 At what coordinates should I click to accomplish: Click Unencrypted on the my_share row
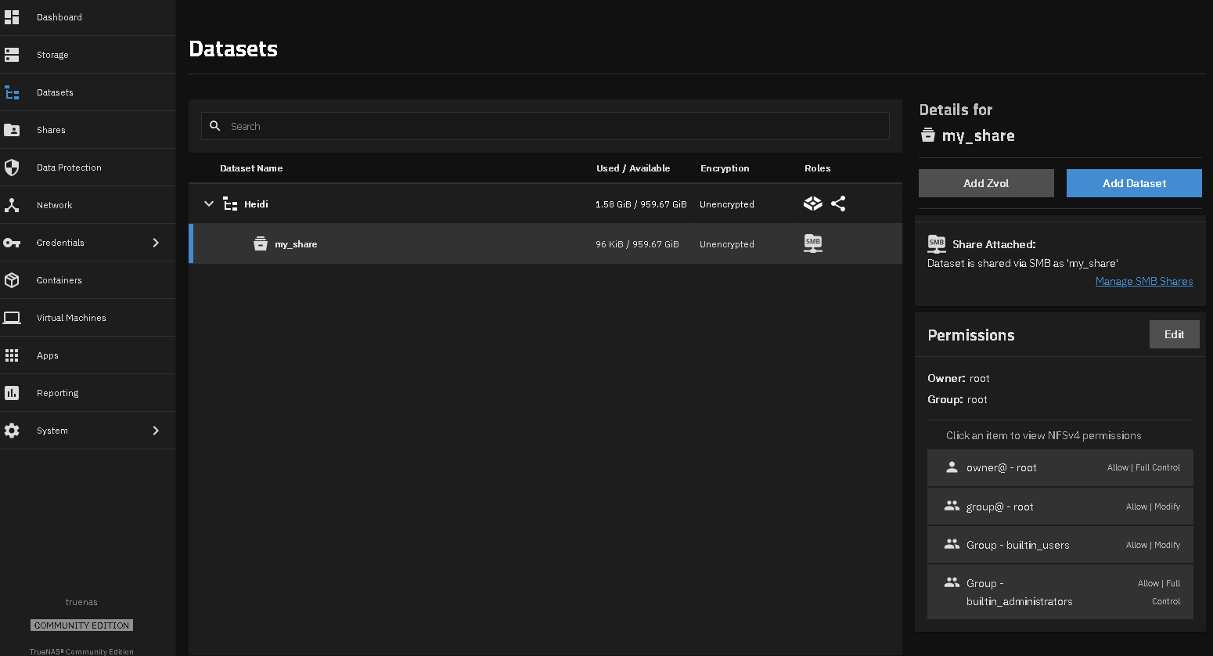727,244
